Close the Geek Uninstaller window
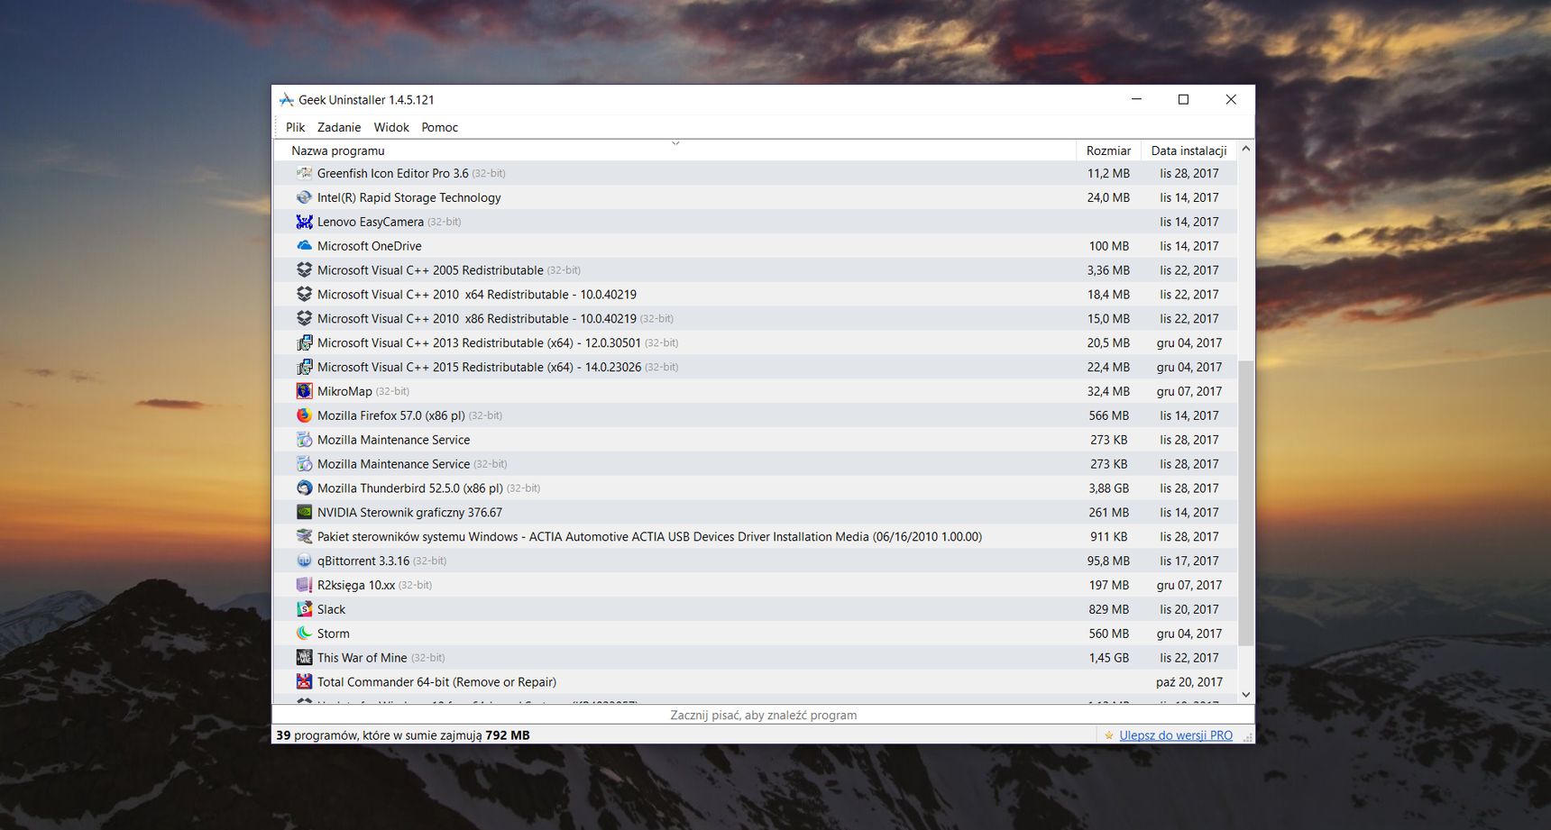Image resolution: width=1551 pixels, height=830 pixels. [x=1231, y=99]
